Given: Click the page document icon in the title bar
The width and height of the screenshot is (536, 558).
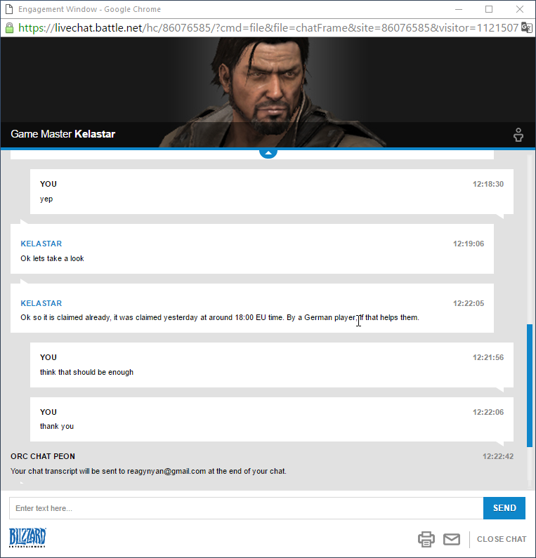Looking at the screenshot, I should (x=9, y=9).
